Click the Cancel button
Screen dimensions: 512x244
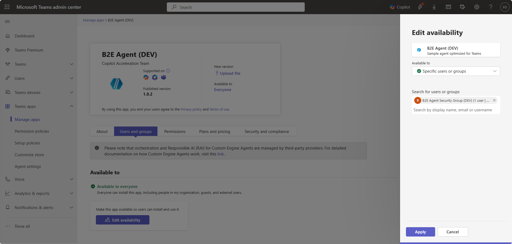click(453, 232)
